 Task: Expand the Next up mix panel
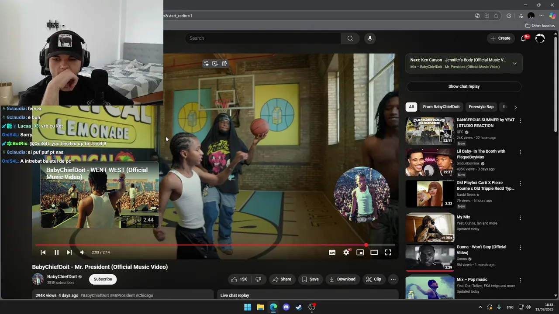514,63
